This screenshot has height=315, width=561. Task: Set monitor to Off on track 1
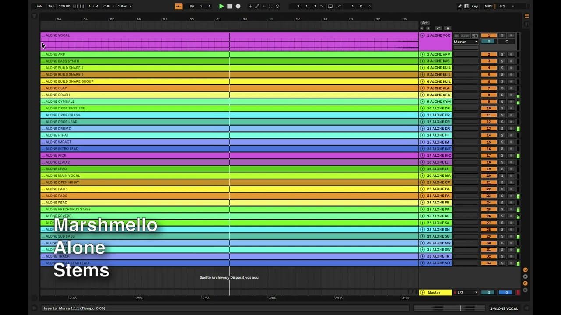tap(475, 35)
